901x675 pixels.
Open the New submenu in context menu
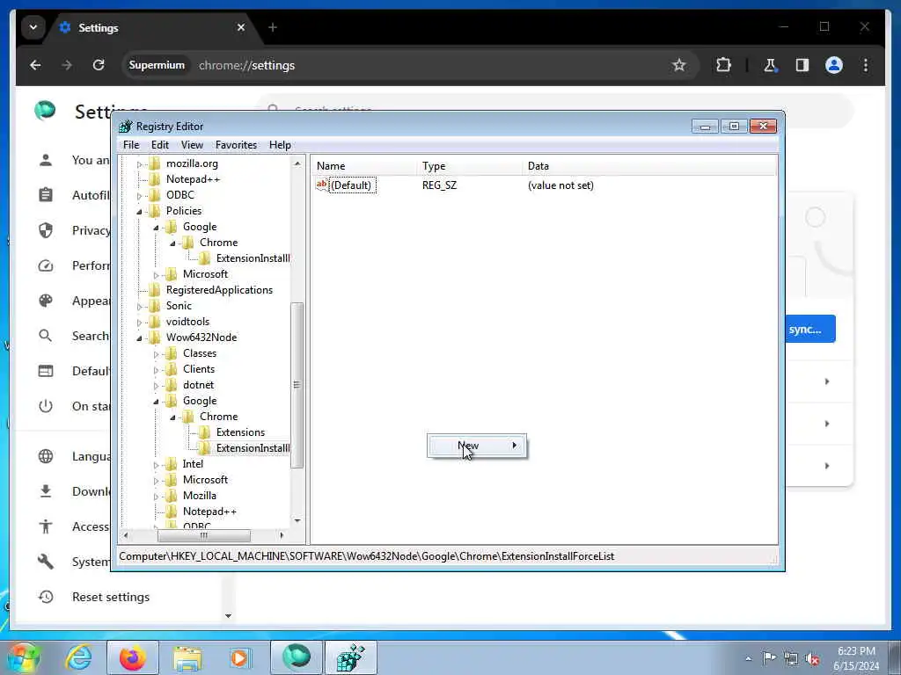pos(477,446)
